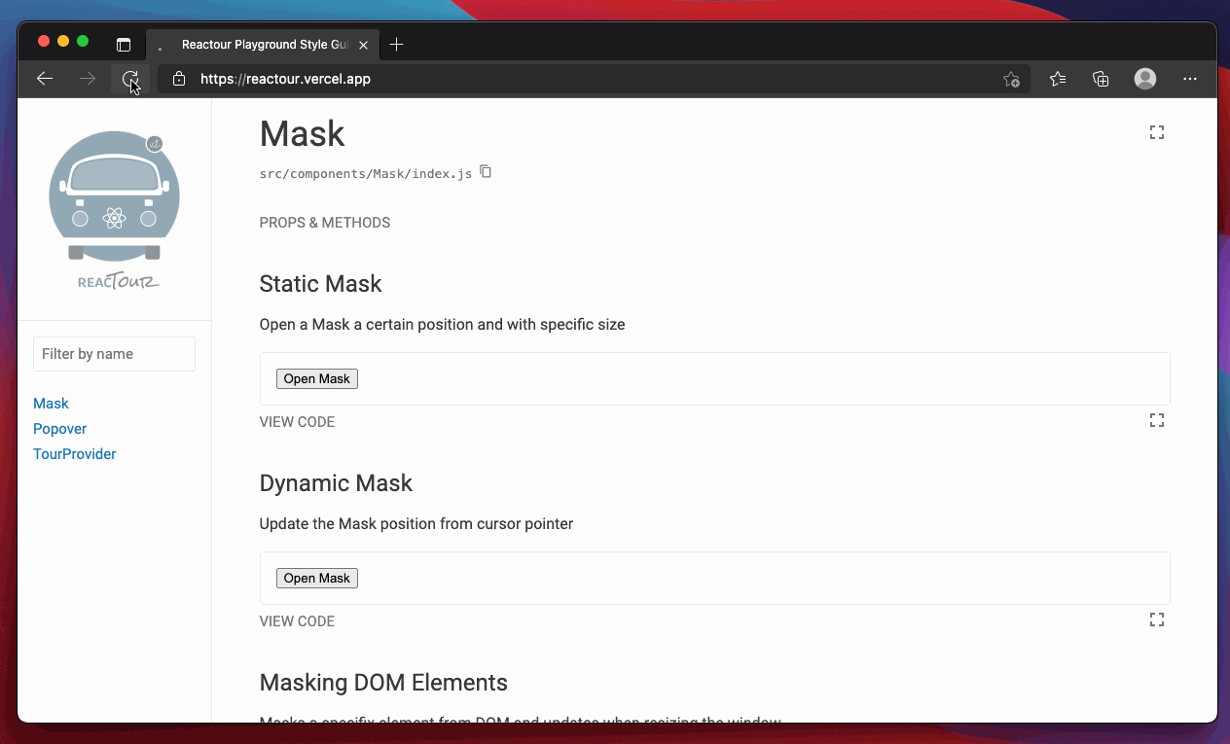
Task: Navigate to Popover in the sidebar
Action: [59, 429]
